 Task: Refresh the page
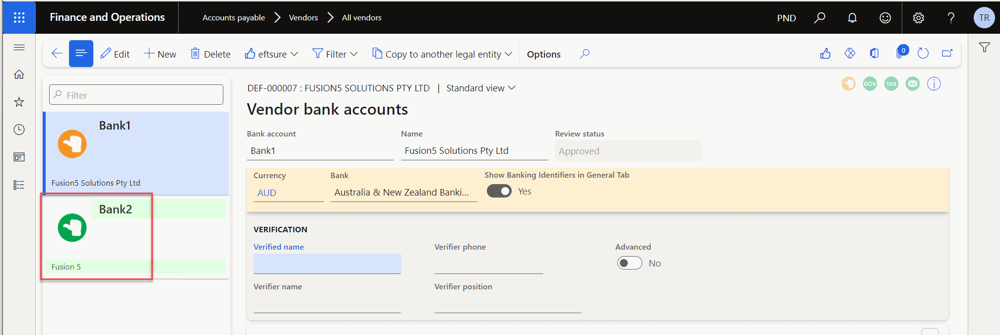point(923,54)
